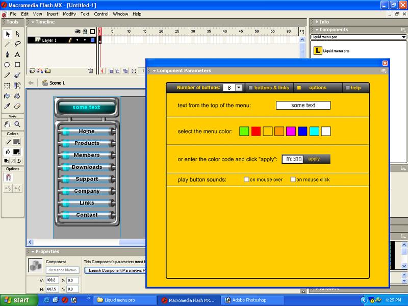Click the timeline Onion Skin icon
Image resolution: width=408 pixels, height=306 pixels.
[111, 71]
